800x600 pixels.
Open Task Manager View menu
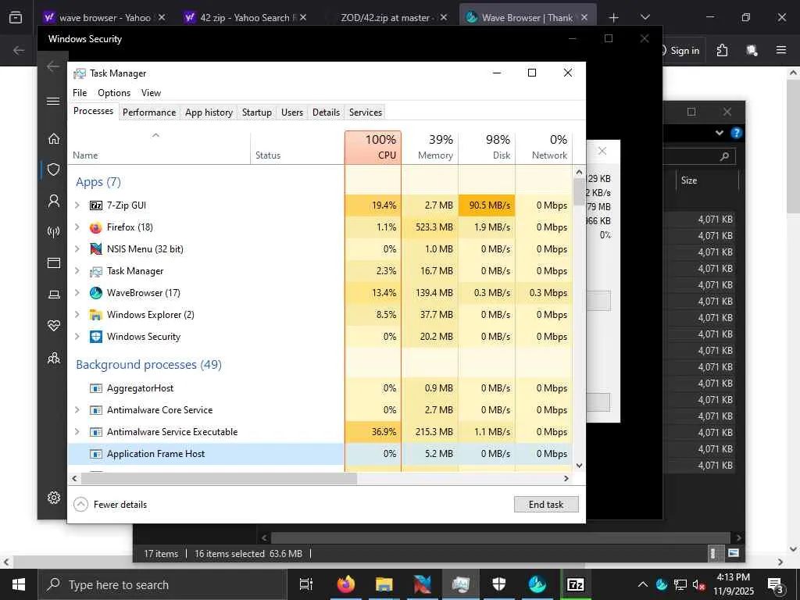[151, 93]
